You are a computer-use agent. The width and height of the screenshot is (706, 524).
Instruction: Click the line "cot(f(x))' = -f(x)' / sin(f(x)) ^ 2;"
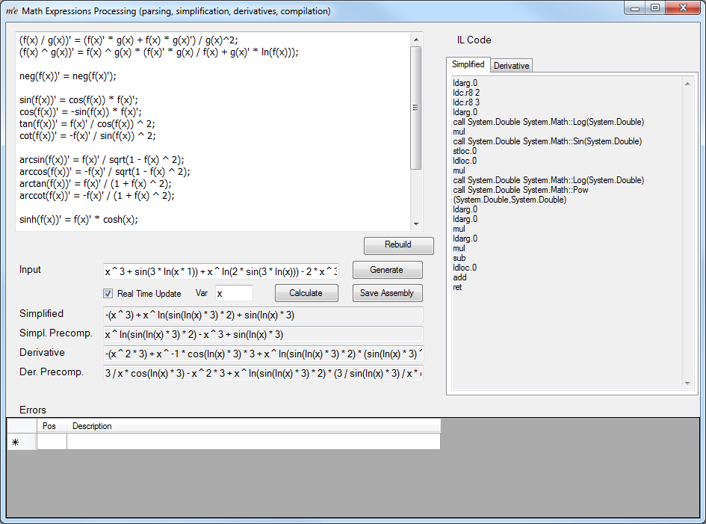(87, 135)
